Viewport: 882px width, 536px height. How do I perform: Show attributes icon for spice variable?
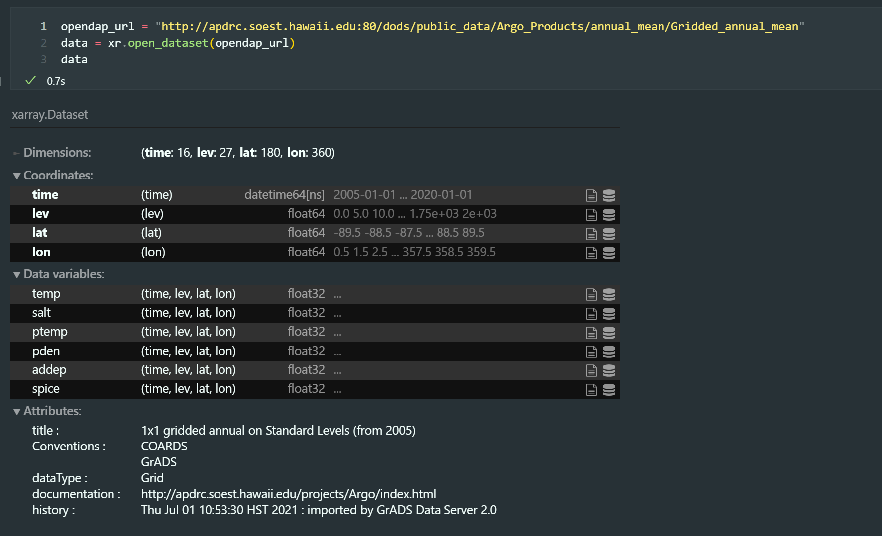click(x=591, y=389)
